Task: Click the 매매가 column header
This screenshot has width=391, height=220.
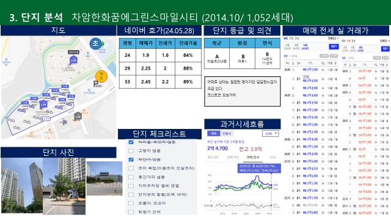Action: (146, 43)
